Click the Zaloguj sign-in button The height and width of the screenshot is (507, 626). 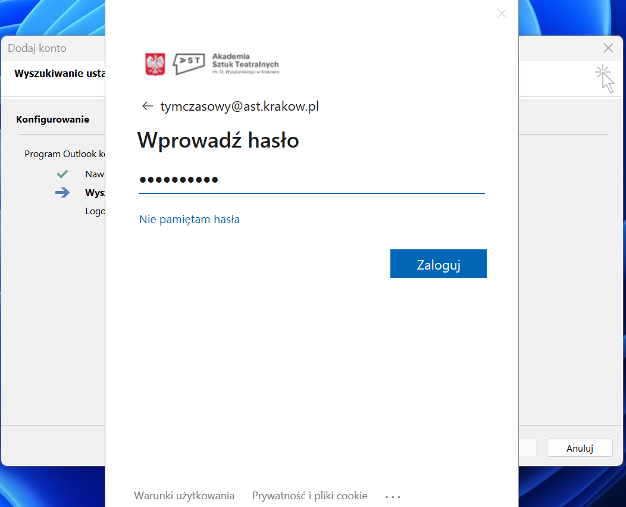click(439, 264)
